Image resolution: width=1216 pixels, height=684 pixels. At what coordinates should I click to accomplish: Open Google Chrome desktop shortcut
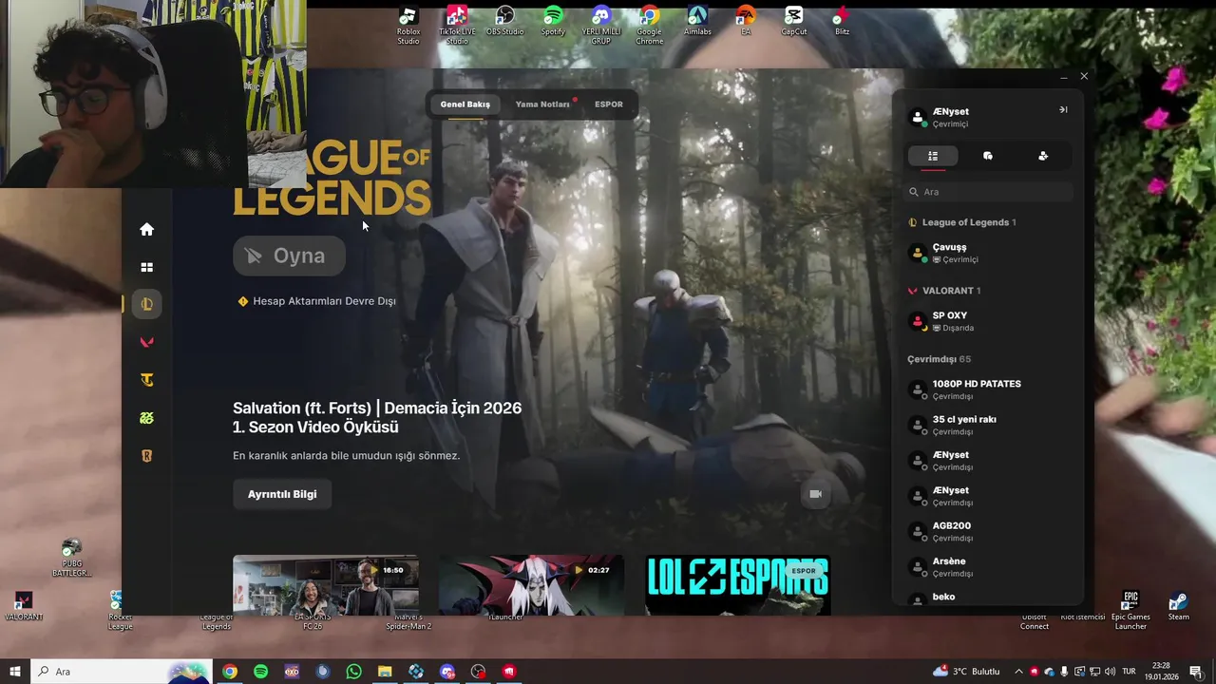[x=650, y=26]
